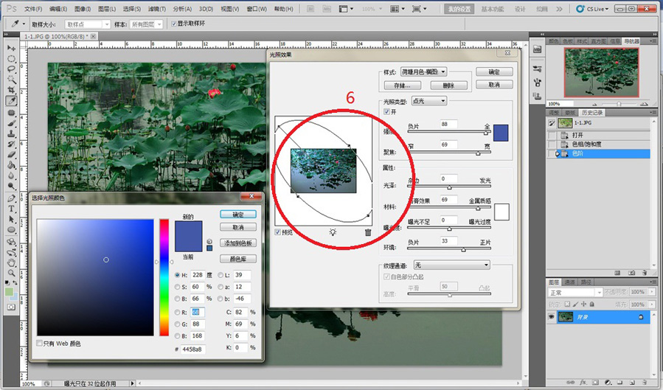
Task: Select the Paint Bucket tool
Action: tap(11, 165)
